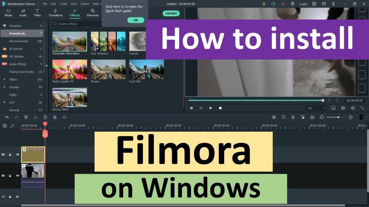The width and height of the screenshot is (369, 207).
Task: Select the AI Portrait category
Action: point(22,49)
